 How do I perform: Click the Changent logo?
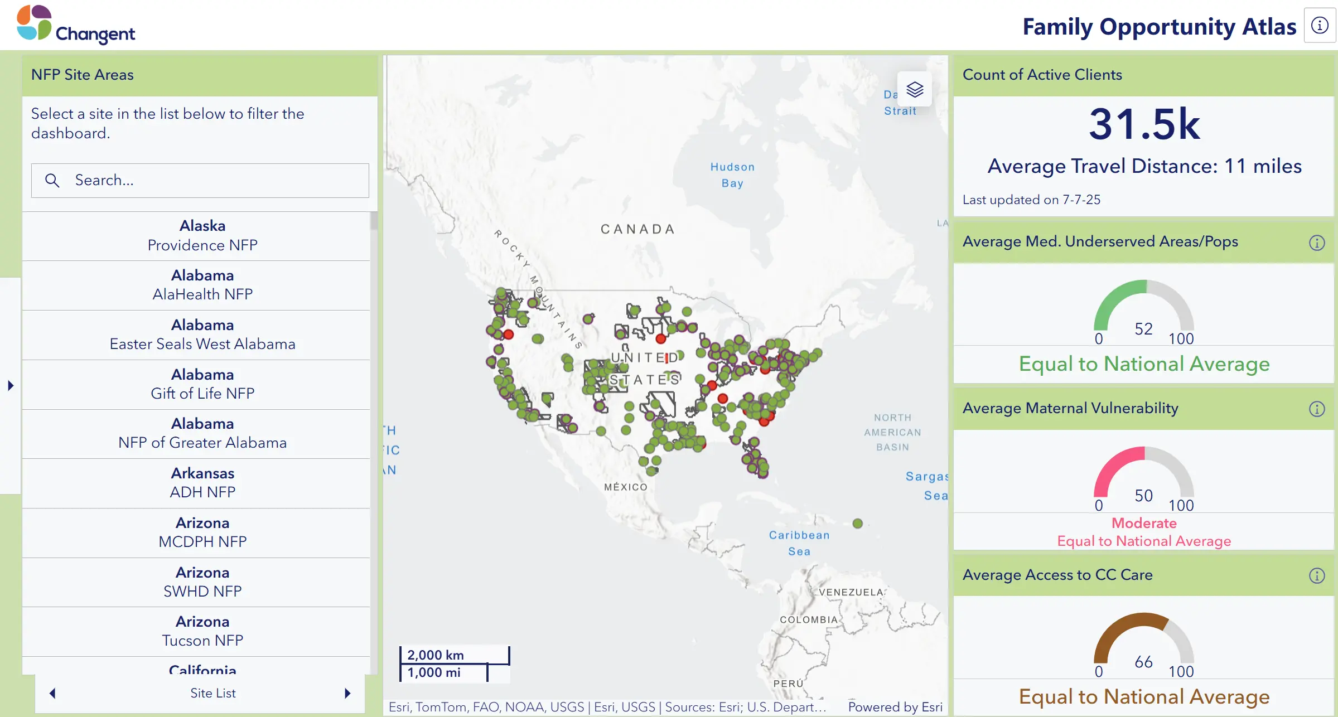pyautogui.click(x=75, y=24)
